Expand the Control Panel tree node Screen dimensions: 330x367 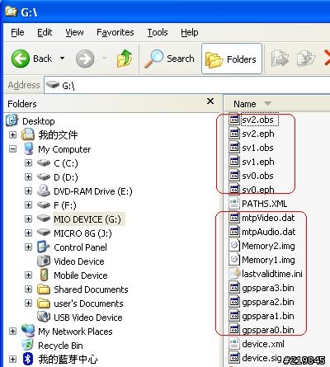click(x=28, y=247)
